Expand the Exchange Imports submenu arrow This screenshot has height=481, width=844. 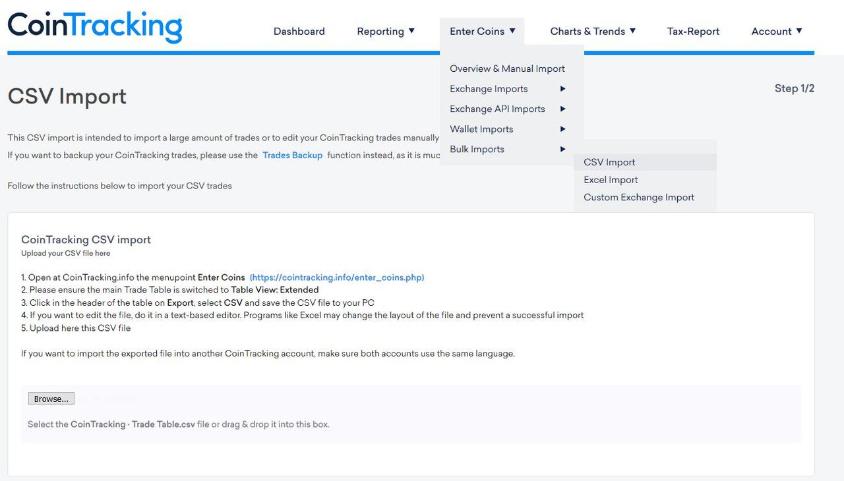click(562, 89)
